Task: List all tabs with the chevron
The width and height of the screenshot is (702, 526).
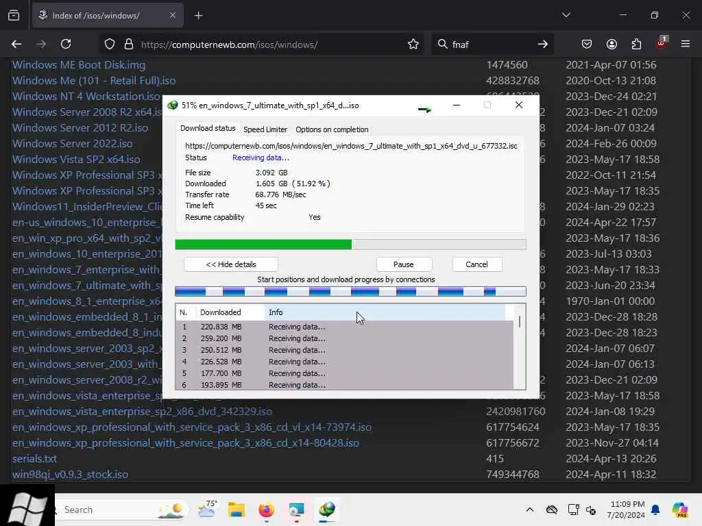Action: pyautogui.click(x=566, y=15)
